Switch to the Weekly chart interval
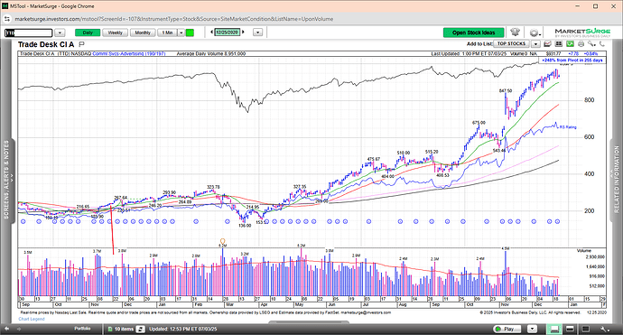 (116, 33)
